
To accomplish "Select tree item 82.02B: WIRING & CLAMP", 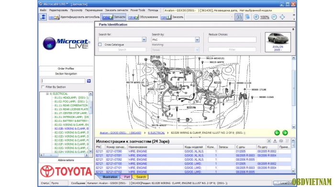I will point(71,129).
